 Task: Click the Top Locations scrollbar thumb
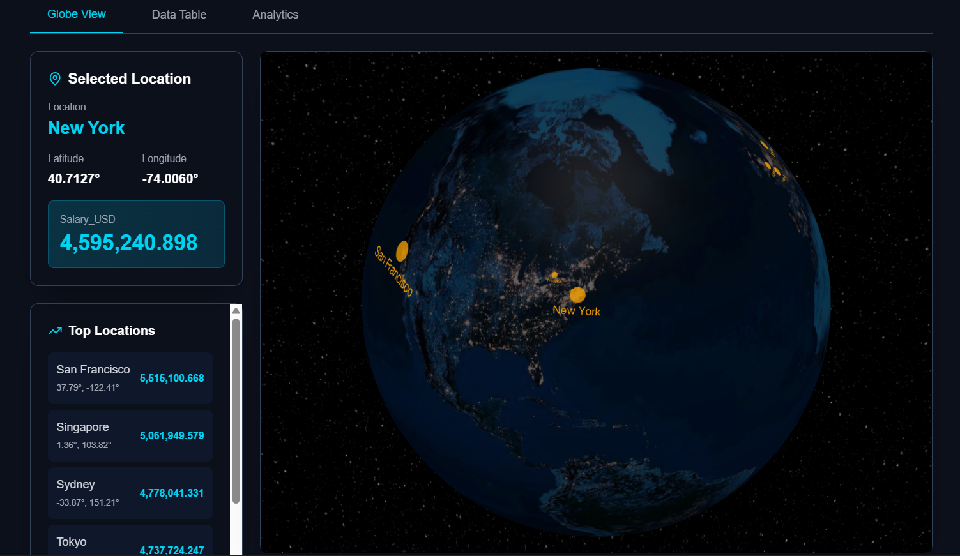[x=236, y=411]
